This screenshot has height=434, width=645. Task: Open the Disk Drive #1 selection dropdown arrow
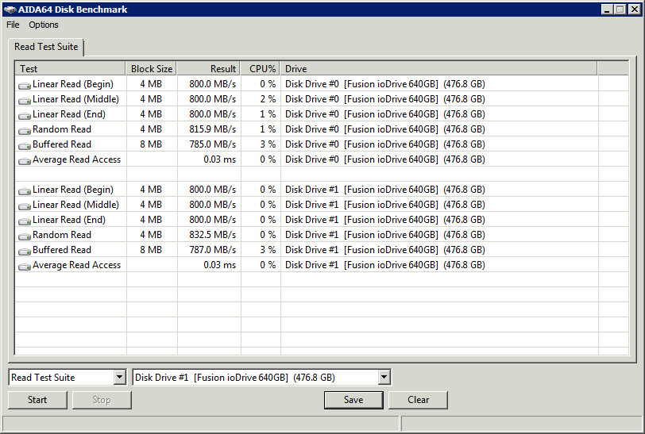click(384, 377)
